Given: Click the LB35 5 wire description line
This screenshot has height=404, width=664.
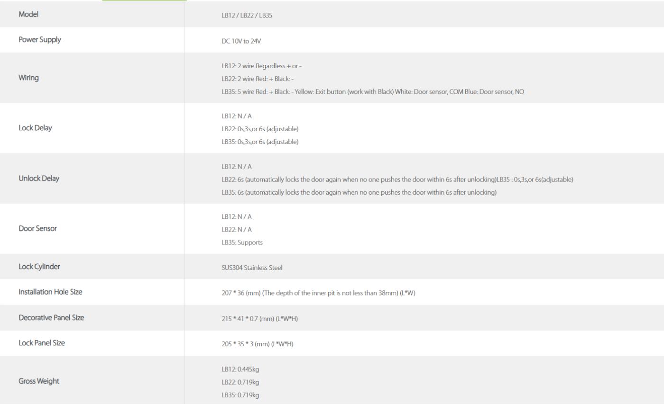Looking at the screenshot, I should pyautogui.click(x=373, y=92).
